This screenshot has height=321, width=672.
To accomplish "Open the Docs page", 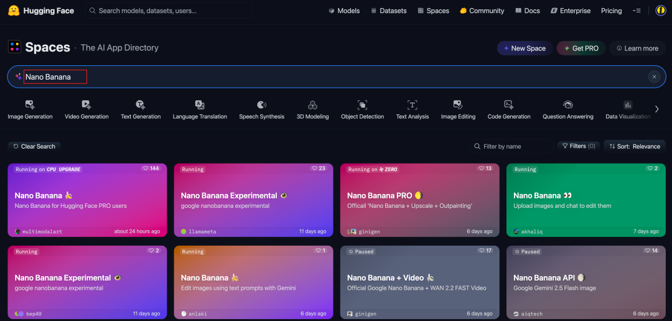I will [x=528, y=11].
